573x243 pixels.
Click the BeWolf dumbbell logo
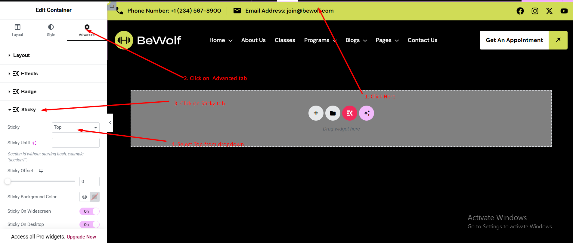124,40
